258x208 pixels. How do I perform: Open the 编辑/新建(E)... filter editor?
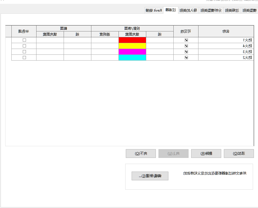(150, 176)
